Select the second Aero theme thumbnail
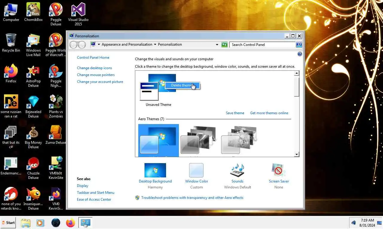This screenshot has width=383, height=229. [x=199, y=140]
